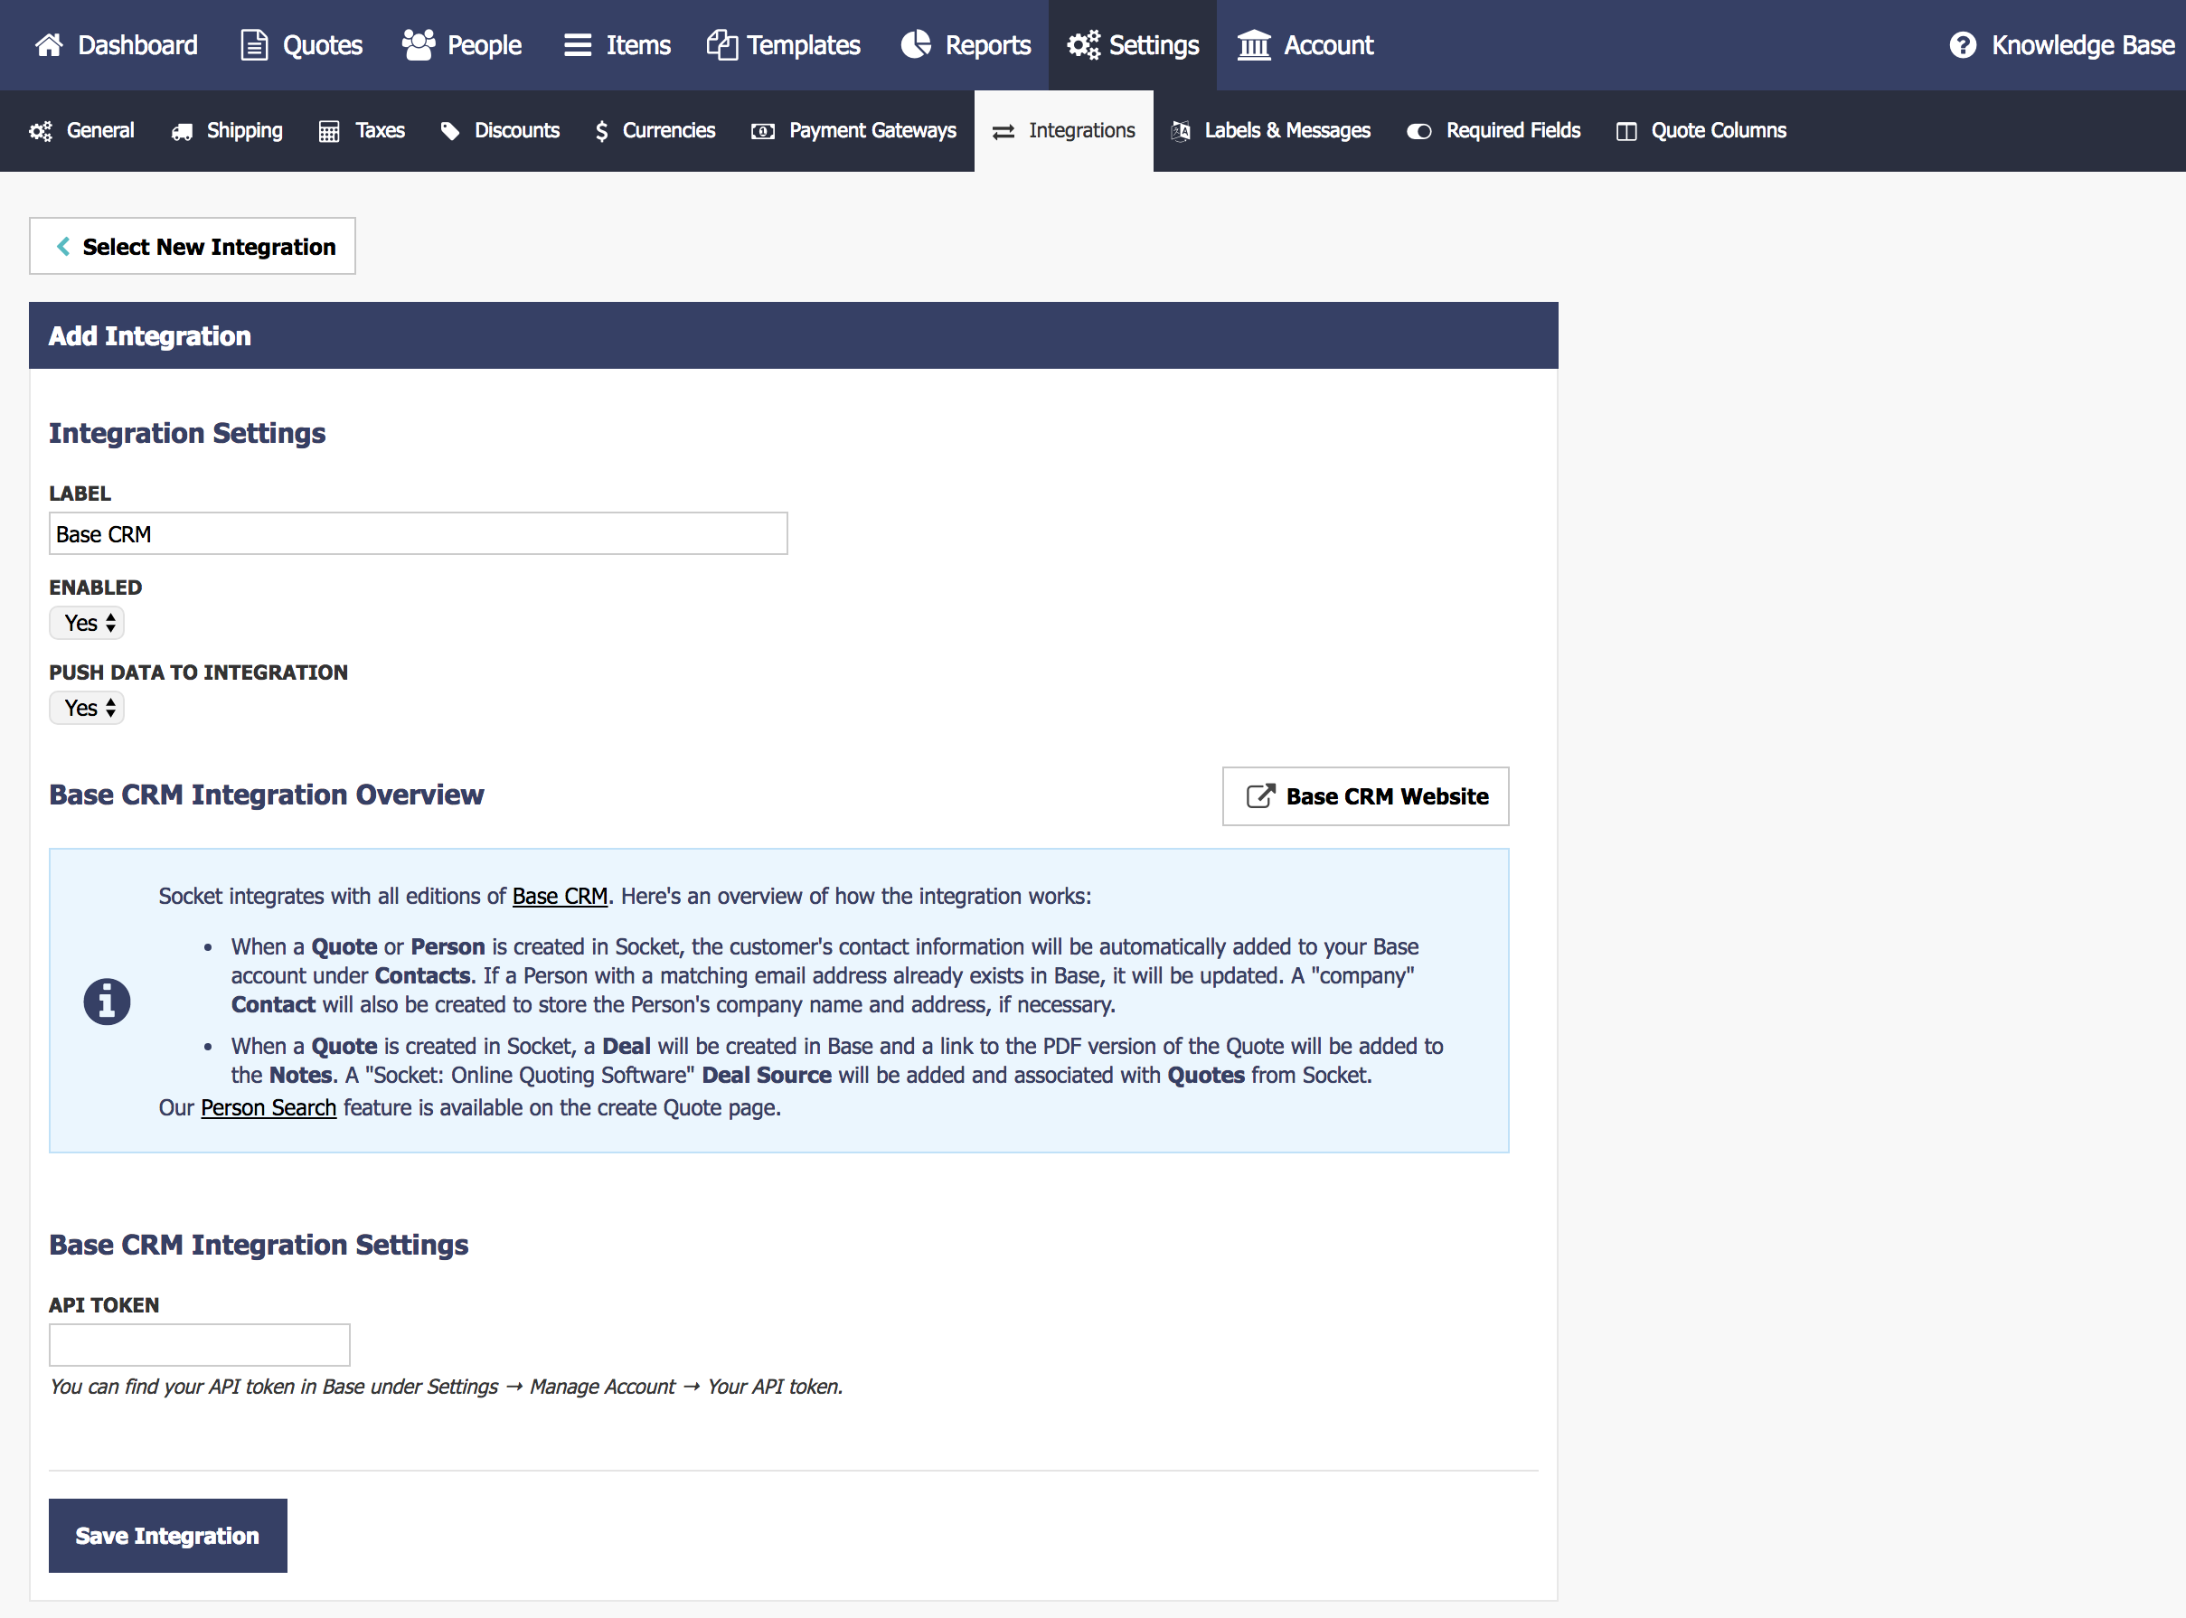Screen dimensions: 2186x1618
Task: Click the external link icon on Base CRM Website
Action: 1260,796
